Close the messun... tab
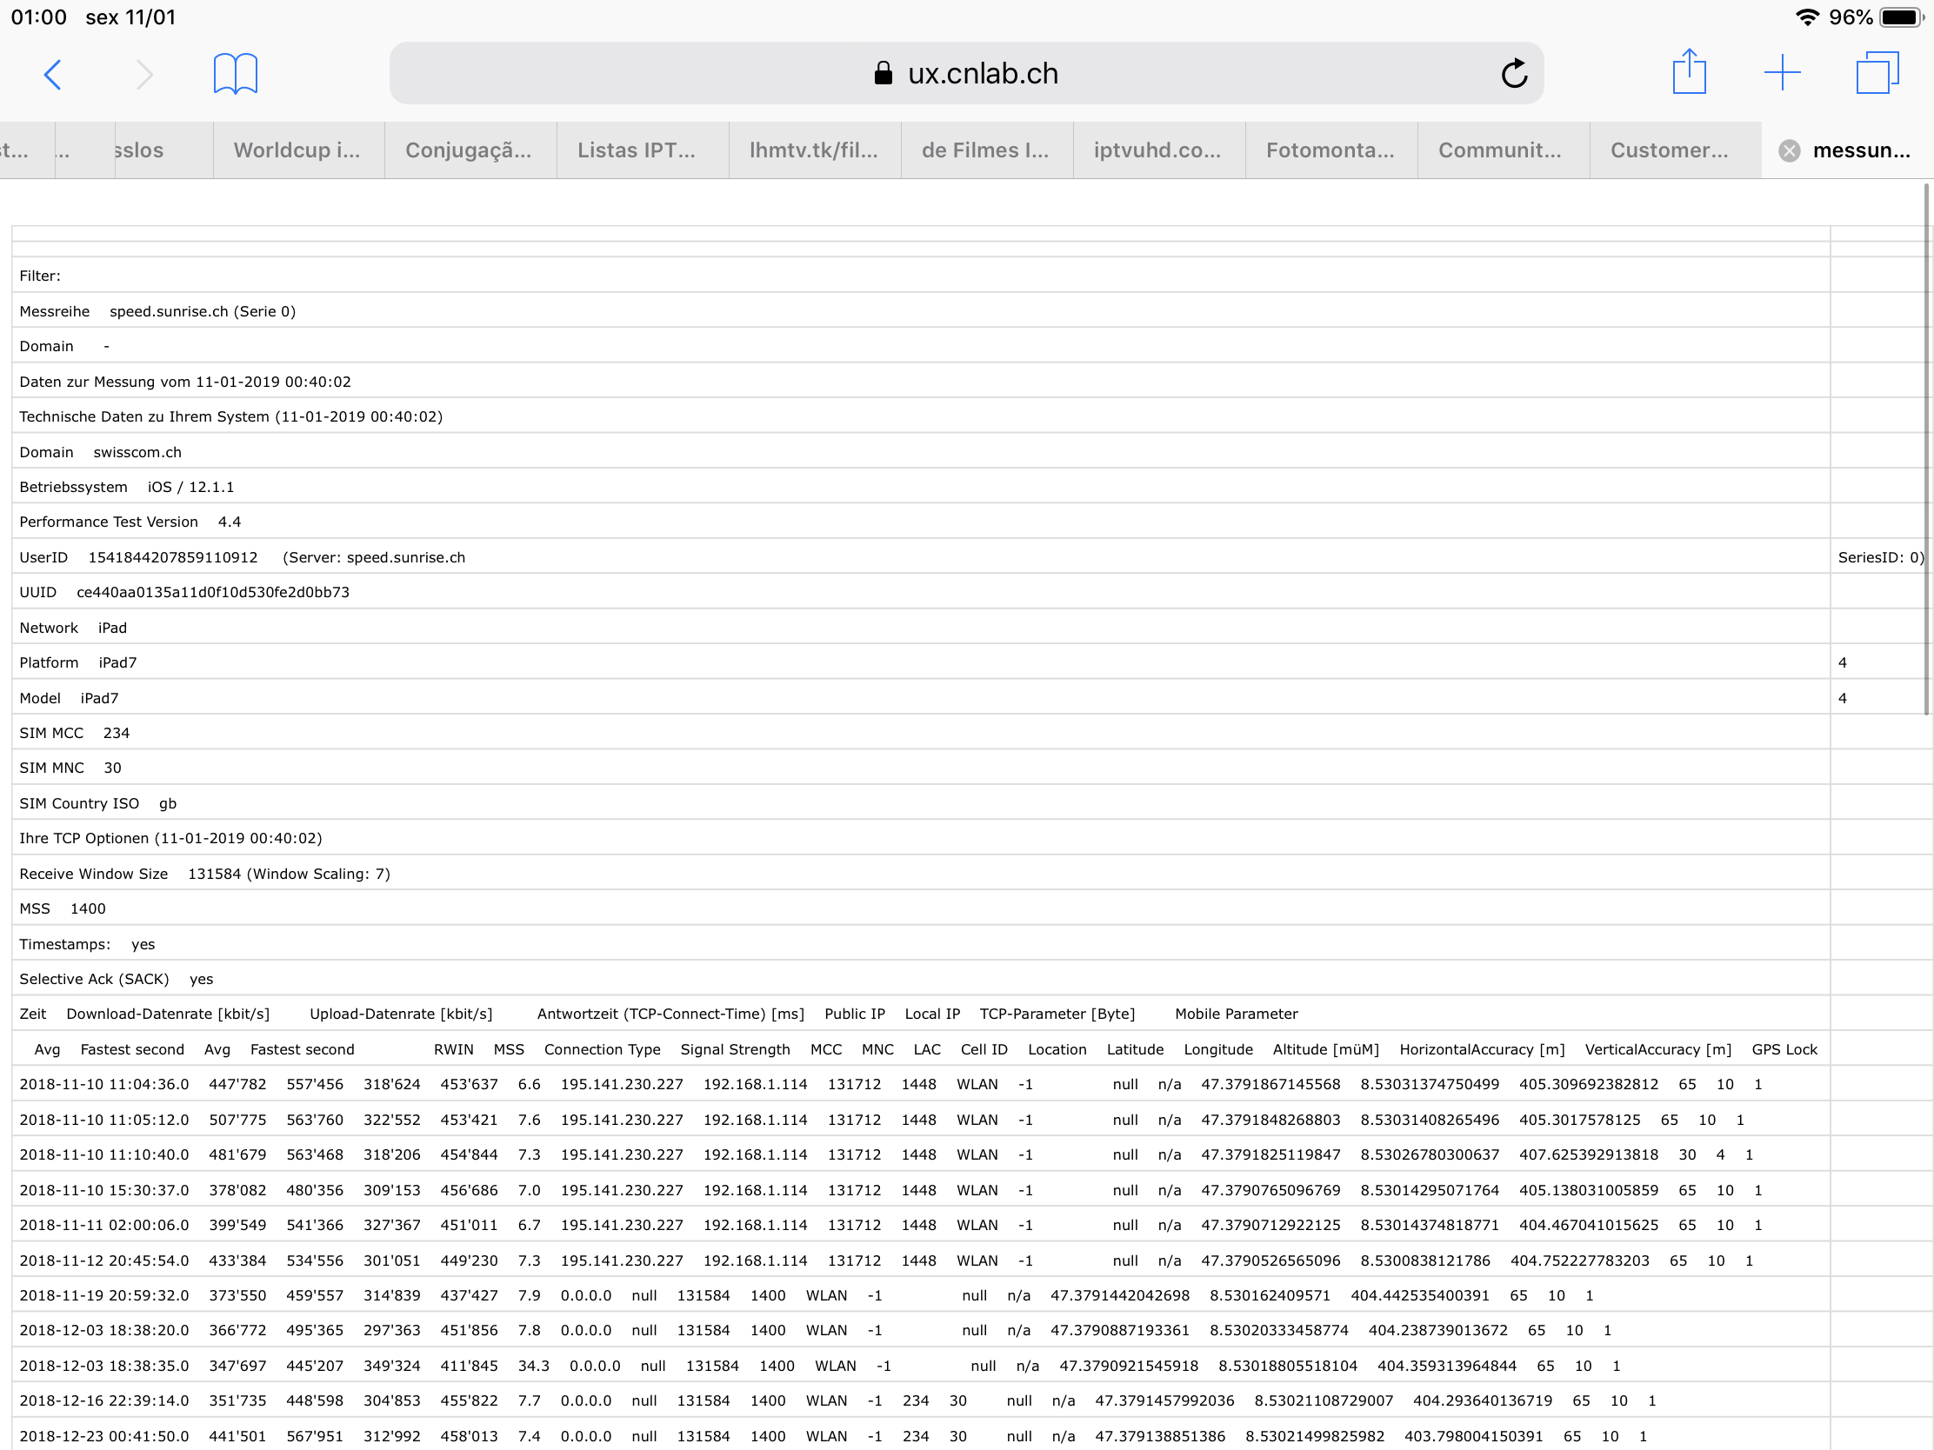 [x=1790, y=150]
